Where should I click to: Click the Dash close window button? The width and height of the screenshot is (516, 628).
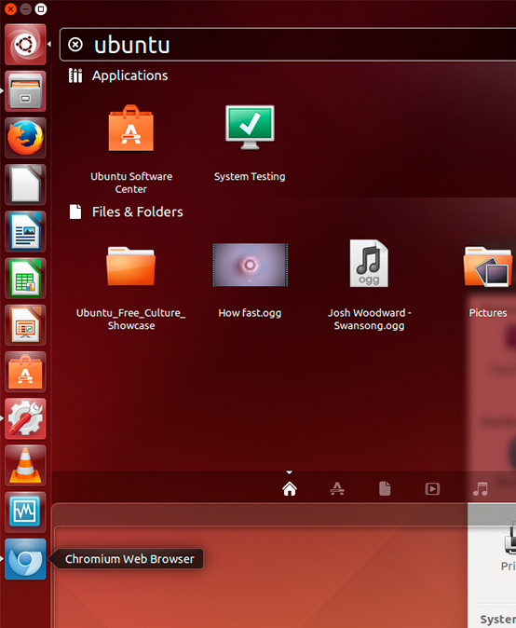11,8
